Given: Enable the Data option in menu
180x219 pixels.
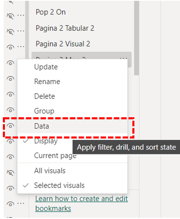Looking at the screenshot, I should [72, 126].
